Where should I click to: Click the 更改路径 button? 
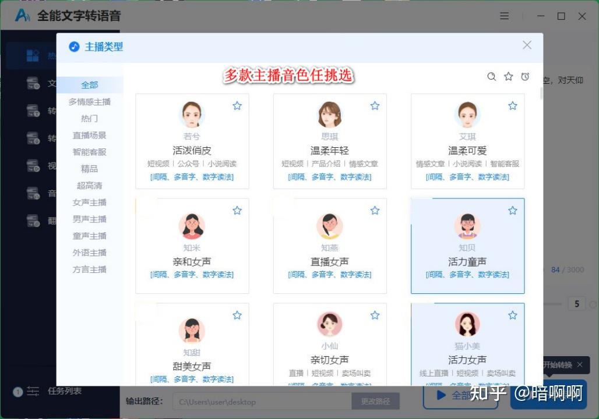point(375,402)
